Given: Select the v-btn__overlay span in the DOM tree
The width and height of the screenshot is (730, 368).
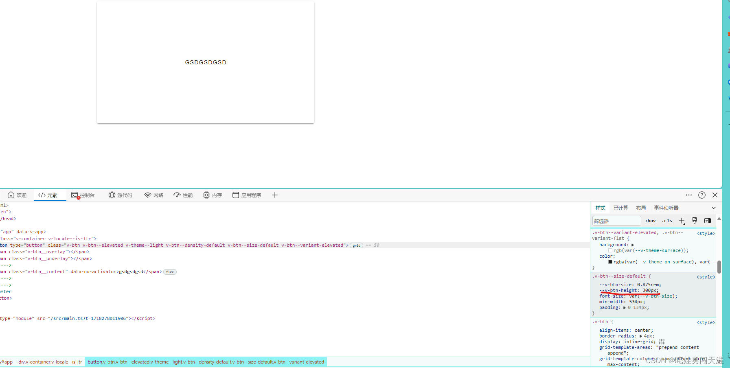Looking at the screenshot, I should 295,252.
